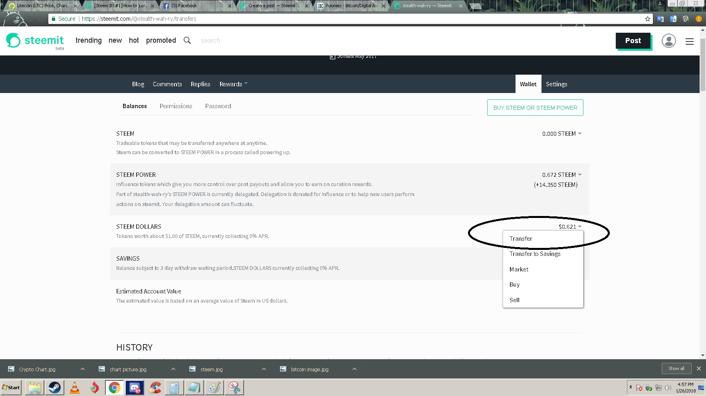Switch to the Wallet tab
The width and height of the screenshot is (706, 396).
(x=528, y=84)
